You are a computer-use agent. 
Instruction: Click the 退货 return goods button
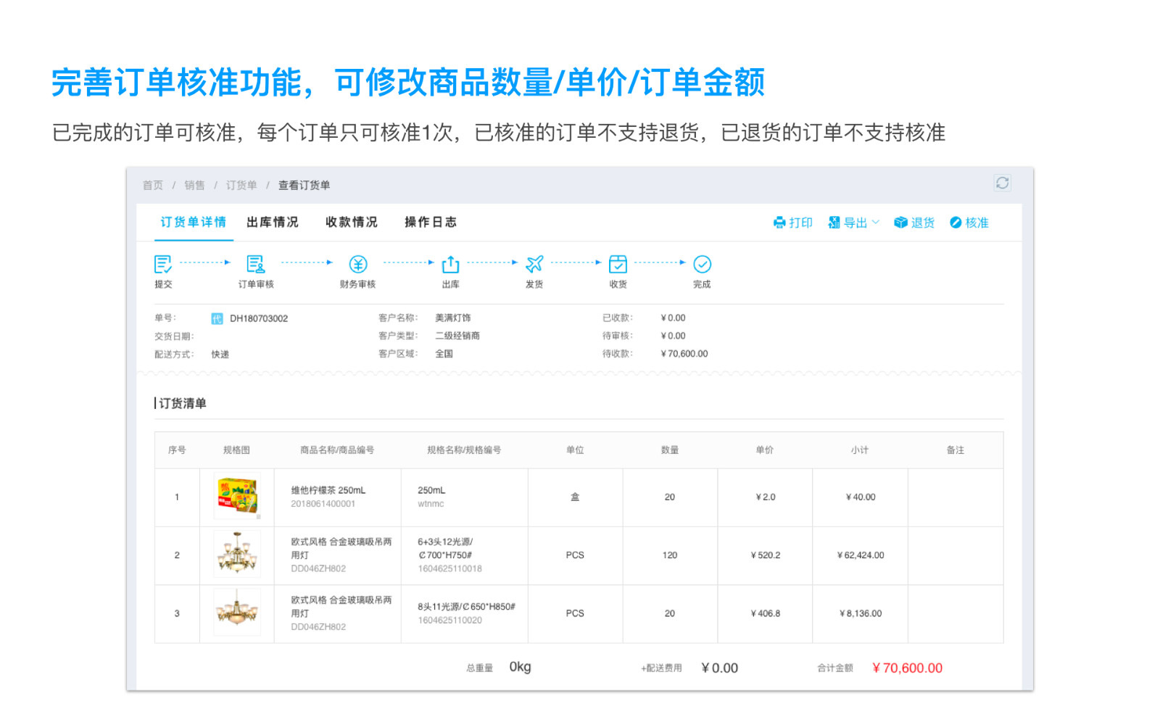(914, 223)
